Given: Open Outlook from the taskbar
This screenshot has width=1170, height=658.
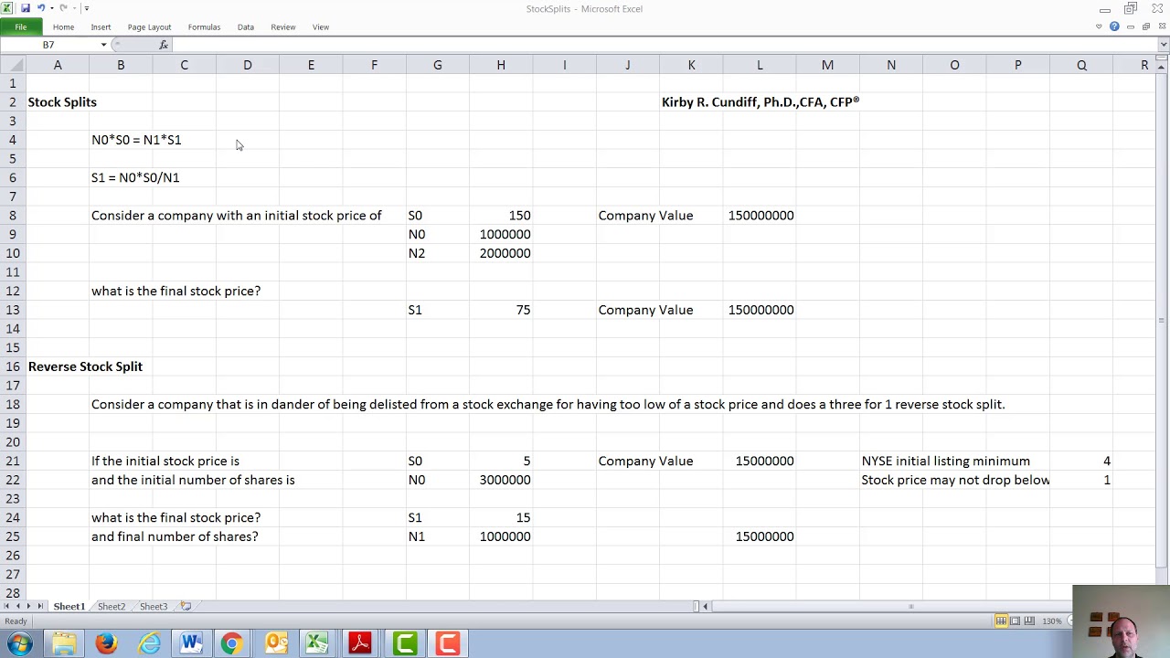Looking at the screenshot, I should 275,644.
